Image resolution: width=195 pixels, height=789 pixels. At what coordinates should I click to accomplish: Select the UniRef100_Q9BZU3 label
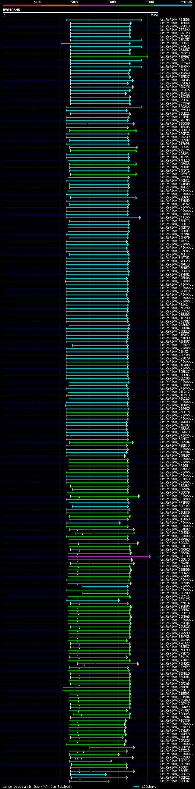[175, 593]
